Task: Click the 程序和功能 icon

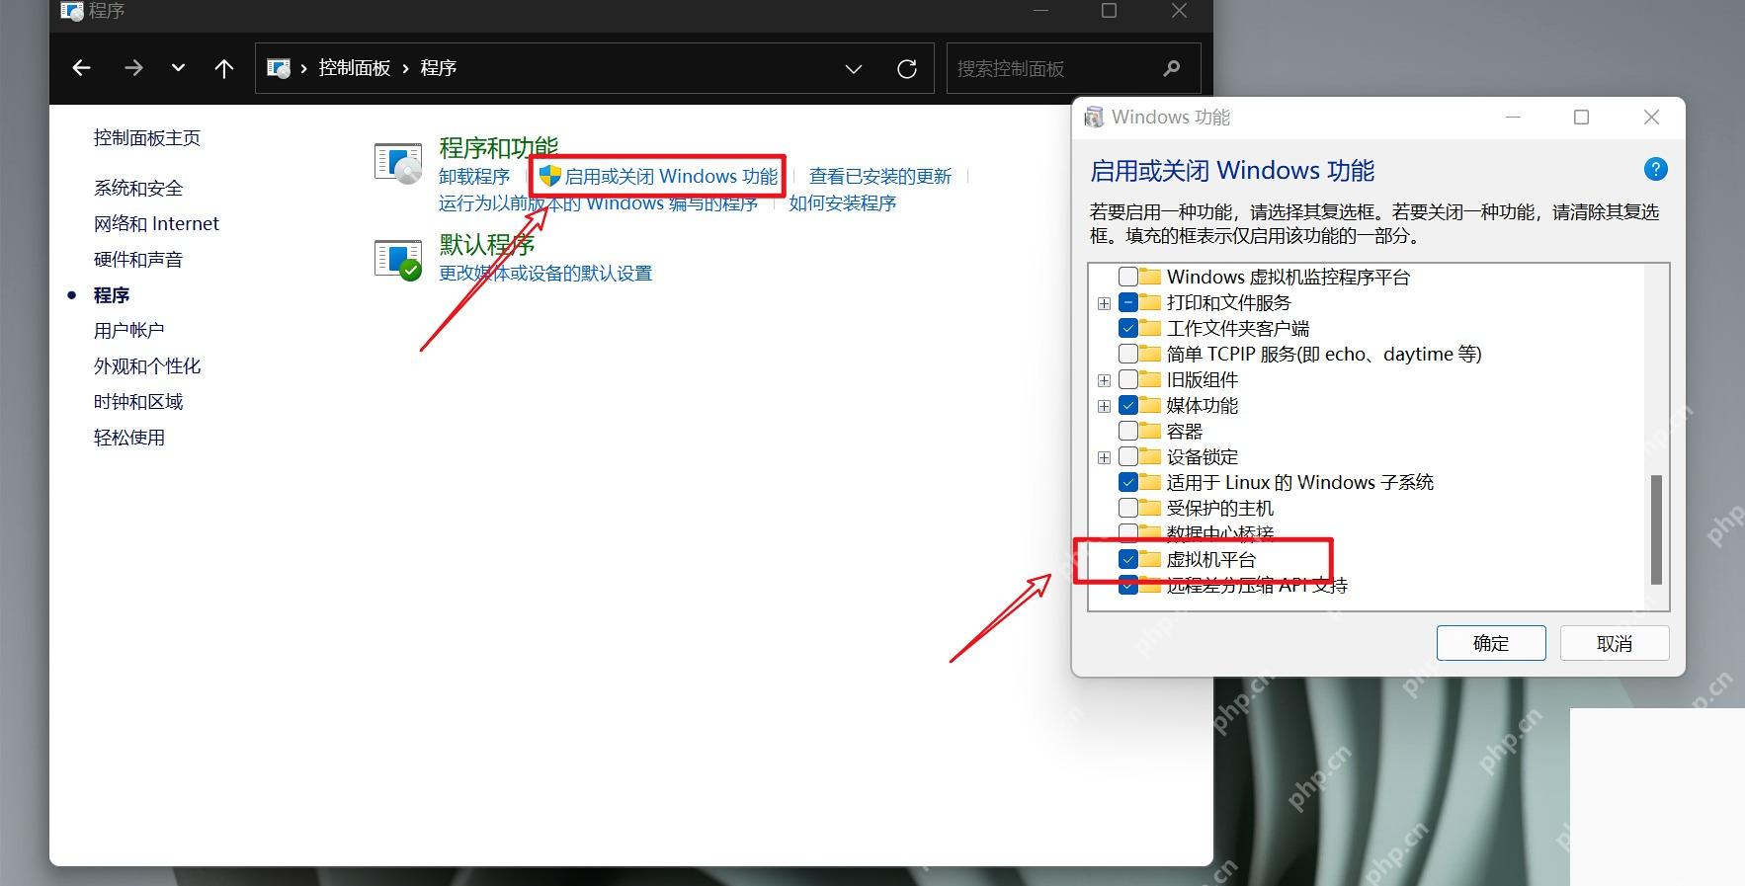Action: coord(398,164)
